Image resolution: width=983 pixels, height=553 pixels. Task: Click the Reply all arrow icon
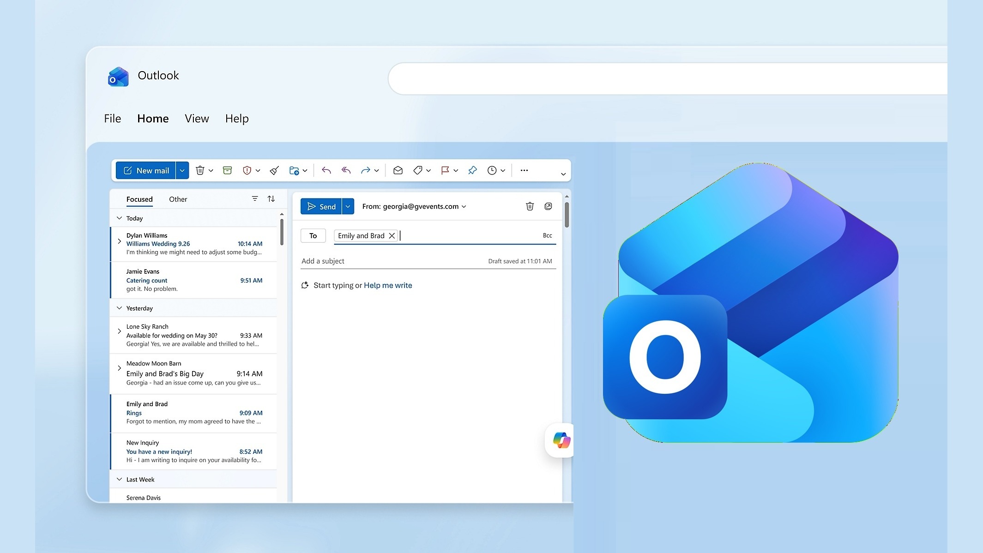(x=346, y=170)
